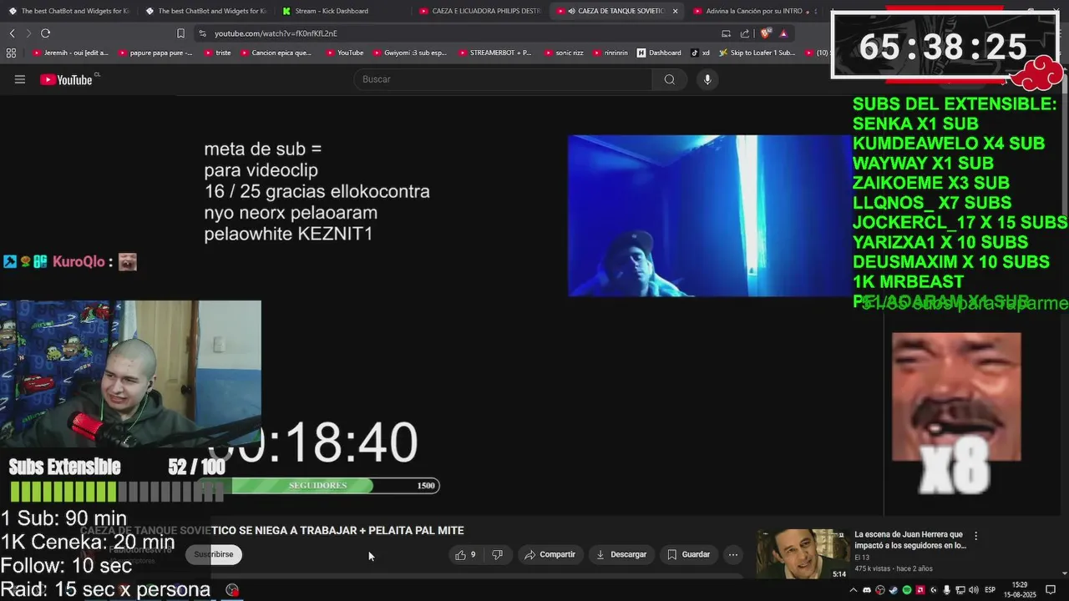
Task: Open the clock showing 15:29
Action: click(x=1020, y=590)
